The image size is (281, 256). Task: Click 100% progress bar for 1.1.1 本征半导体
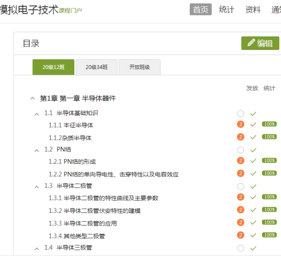pyautogui.click(x=269, y=124)
